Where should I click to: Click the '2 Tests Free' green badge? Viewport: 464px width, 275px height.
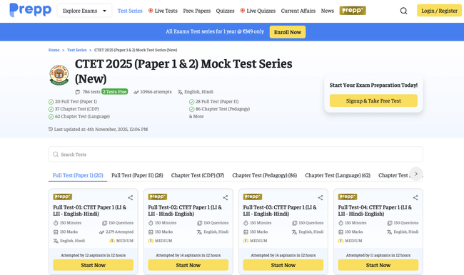pos(114,92)
